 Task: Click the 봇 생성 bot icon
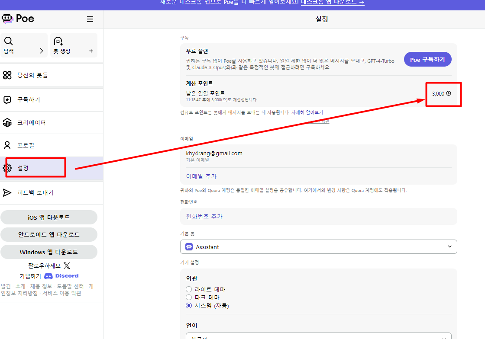pyautogui.click(x=58, y=41)
